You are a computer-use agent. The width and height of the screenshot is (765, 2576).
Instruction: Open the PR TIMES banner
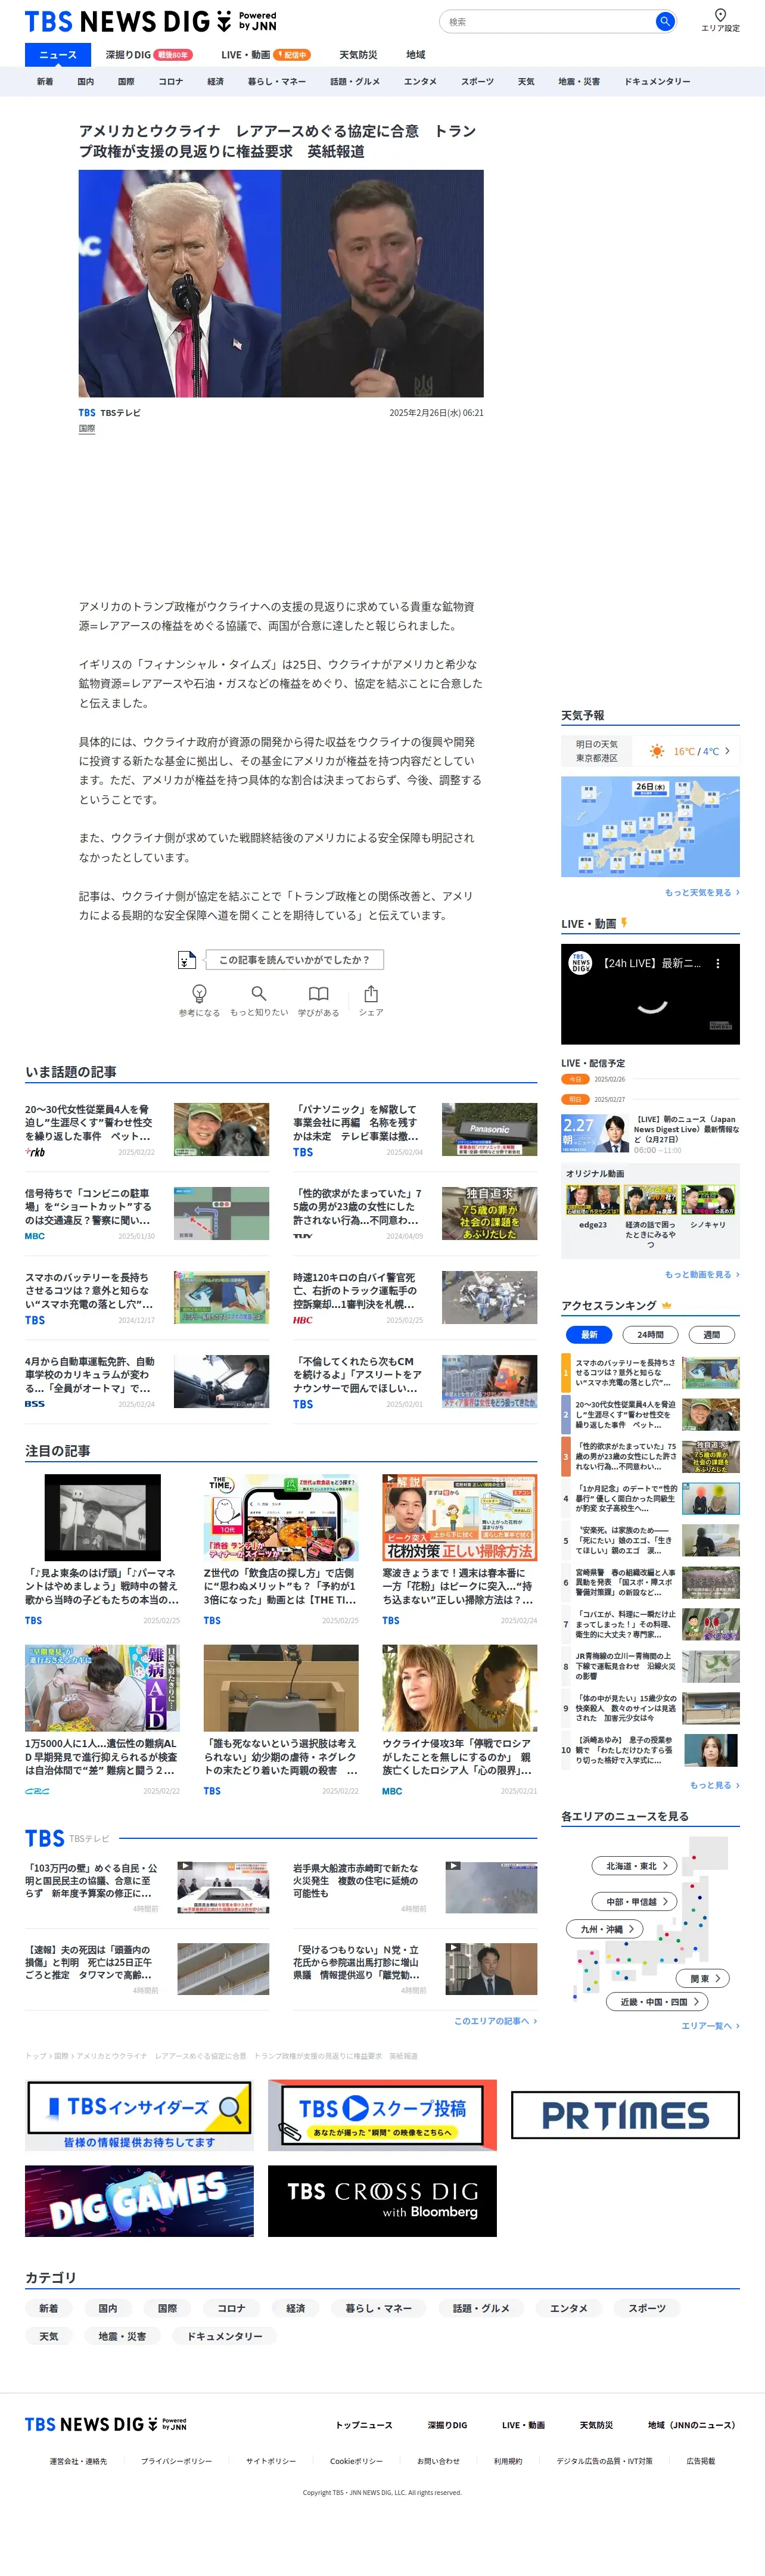pyautogui.click(x=625, y=2115)
